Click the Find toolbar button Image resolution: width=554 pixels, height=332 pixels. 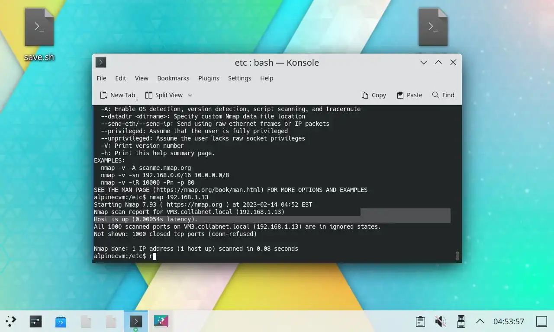click(x=443, y=95)
